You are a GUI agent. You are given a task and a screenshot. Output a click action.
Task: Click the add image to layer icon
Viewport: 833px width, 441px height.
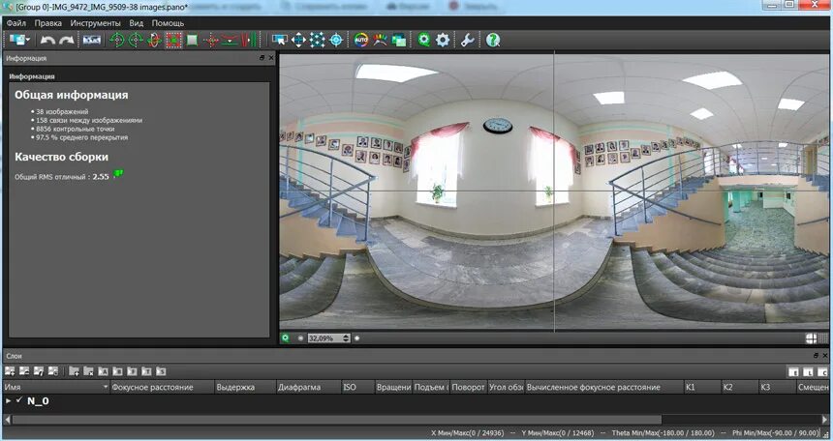10,371
